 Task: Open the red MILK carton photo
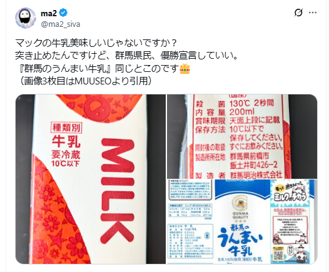coord(91,179)
